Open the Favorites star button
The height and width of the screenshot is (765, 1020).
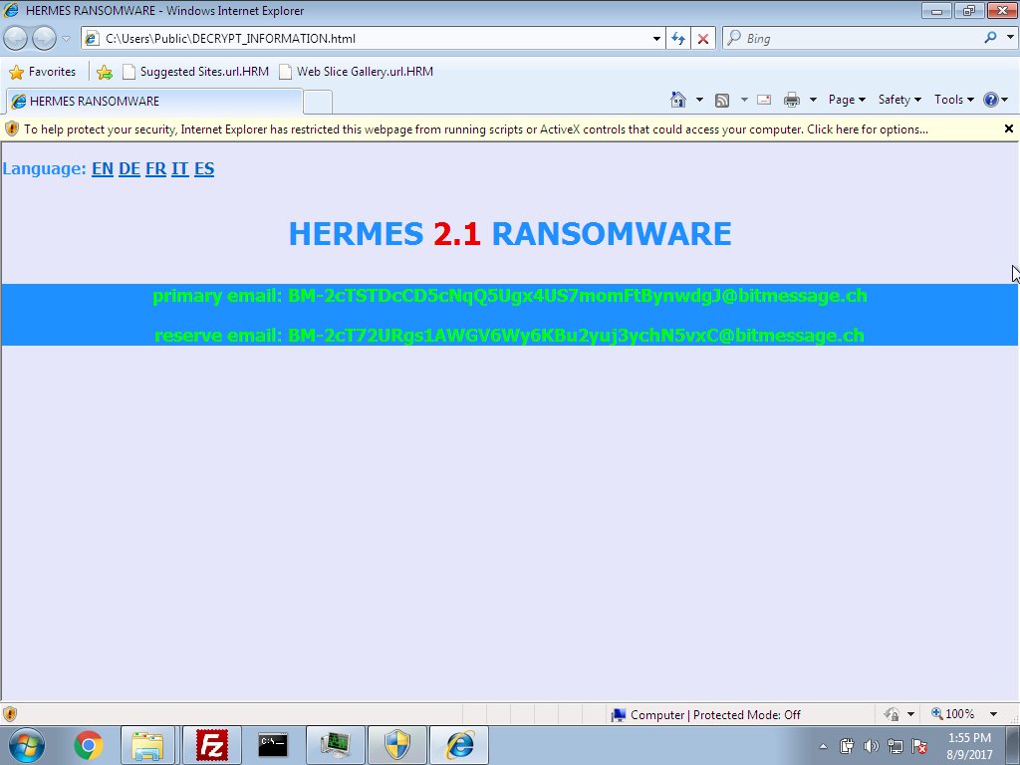click(43, 72)
